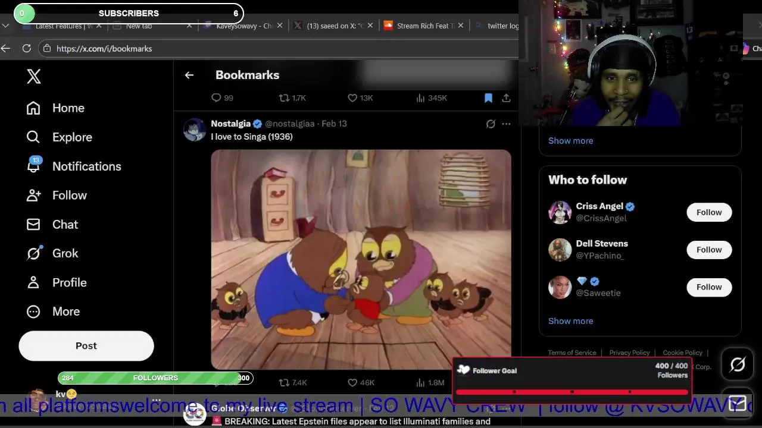Close the saeed on X tab

tap(371, 26)
